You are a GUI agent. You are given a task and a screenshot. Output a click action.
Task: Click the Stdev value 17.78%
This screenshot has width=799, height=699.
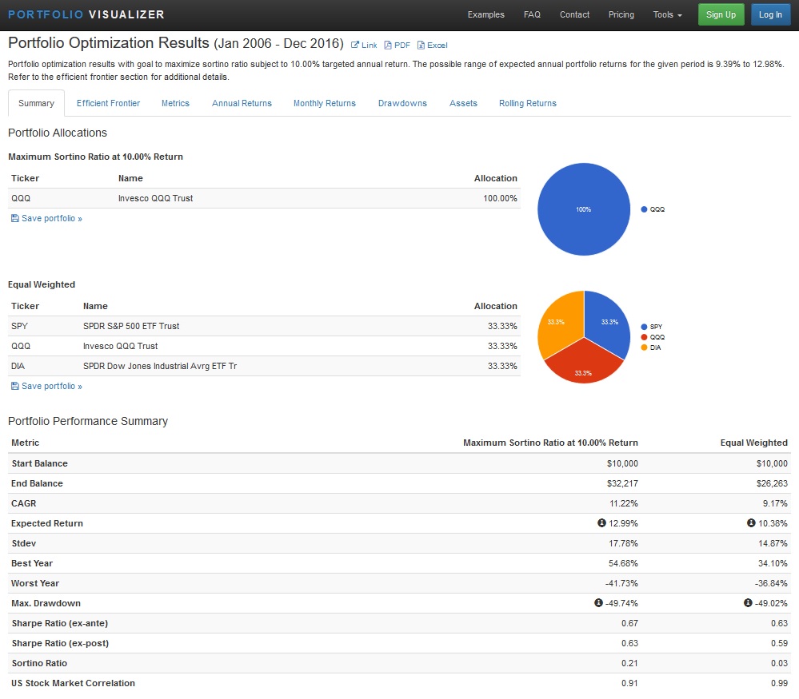click(623, 543)
